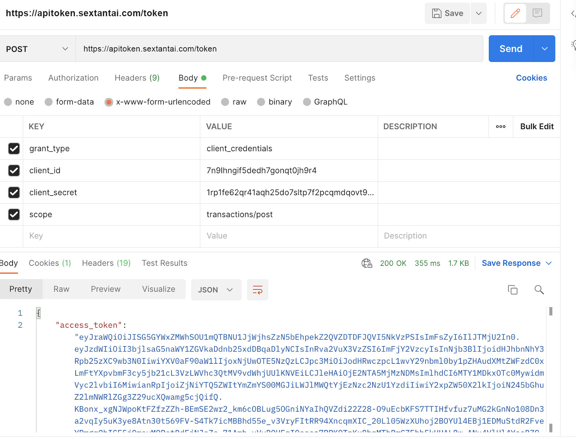Viewport: 576px width, 439px height.
Task: Click the pencil edit mode icon
Action: click(x=515, y=13)
